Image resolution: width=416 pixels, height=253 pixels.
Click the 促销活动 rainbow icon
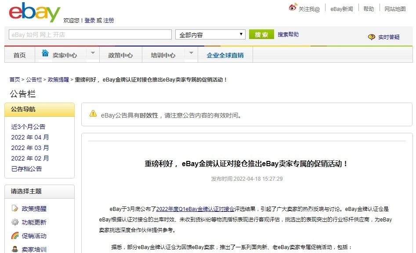(15, 235)
